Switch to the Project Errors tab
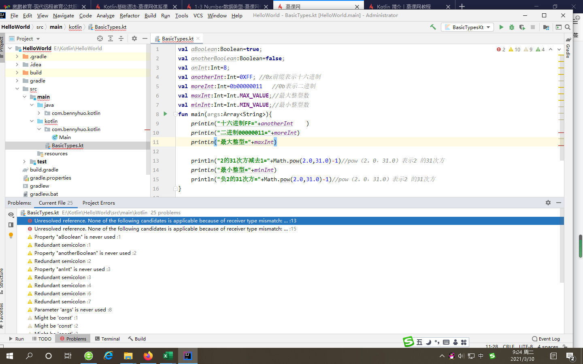This screenshot has width=583, height=364. pos(99,203)
